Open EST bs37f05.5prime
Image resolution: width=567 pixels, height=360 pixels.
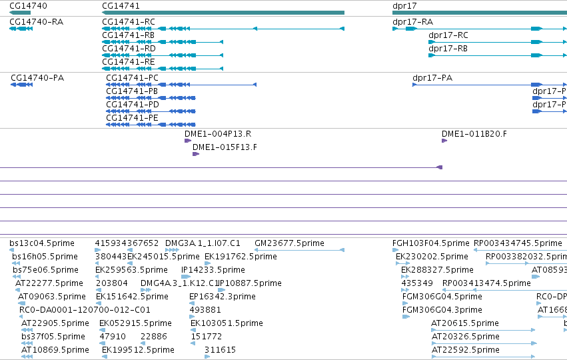coord(53,337)
